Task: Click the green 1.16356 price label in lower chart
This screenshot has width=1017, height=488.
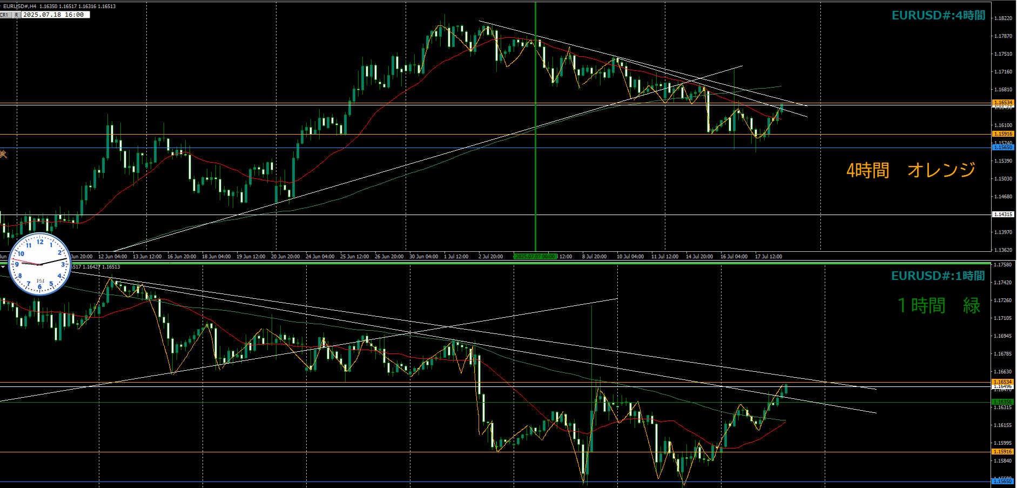Action: [x=1003, y=402]
